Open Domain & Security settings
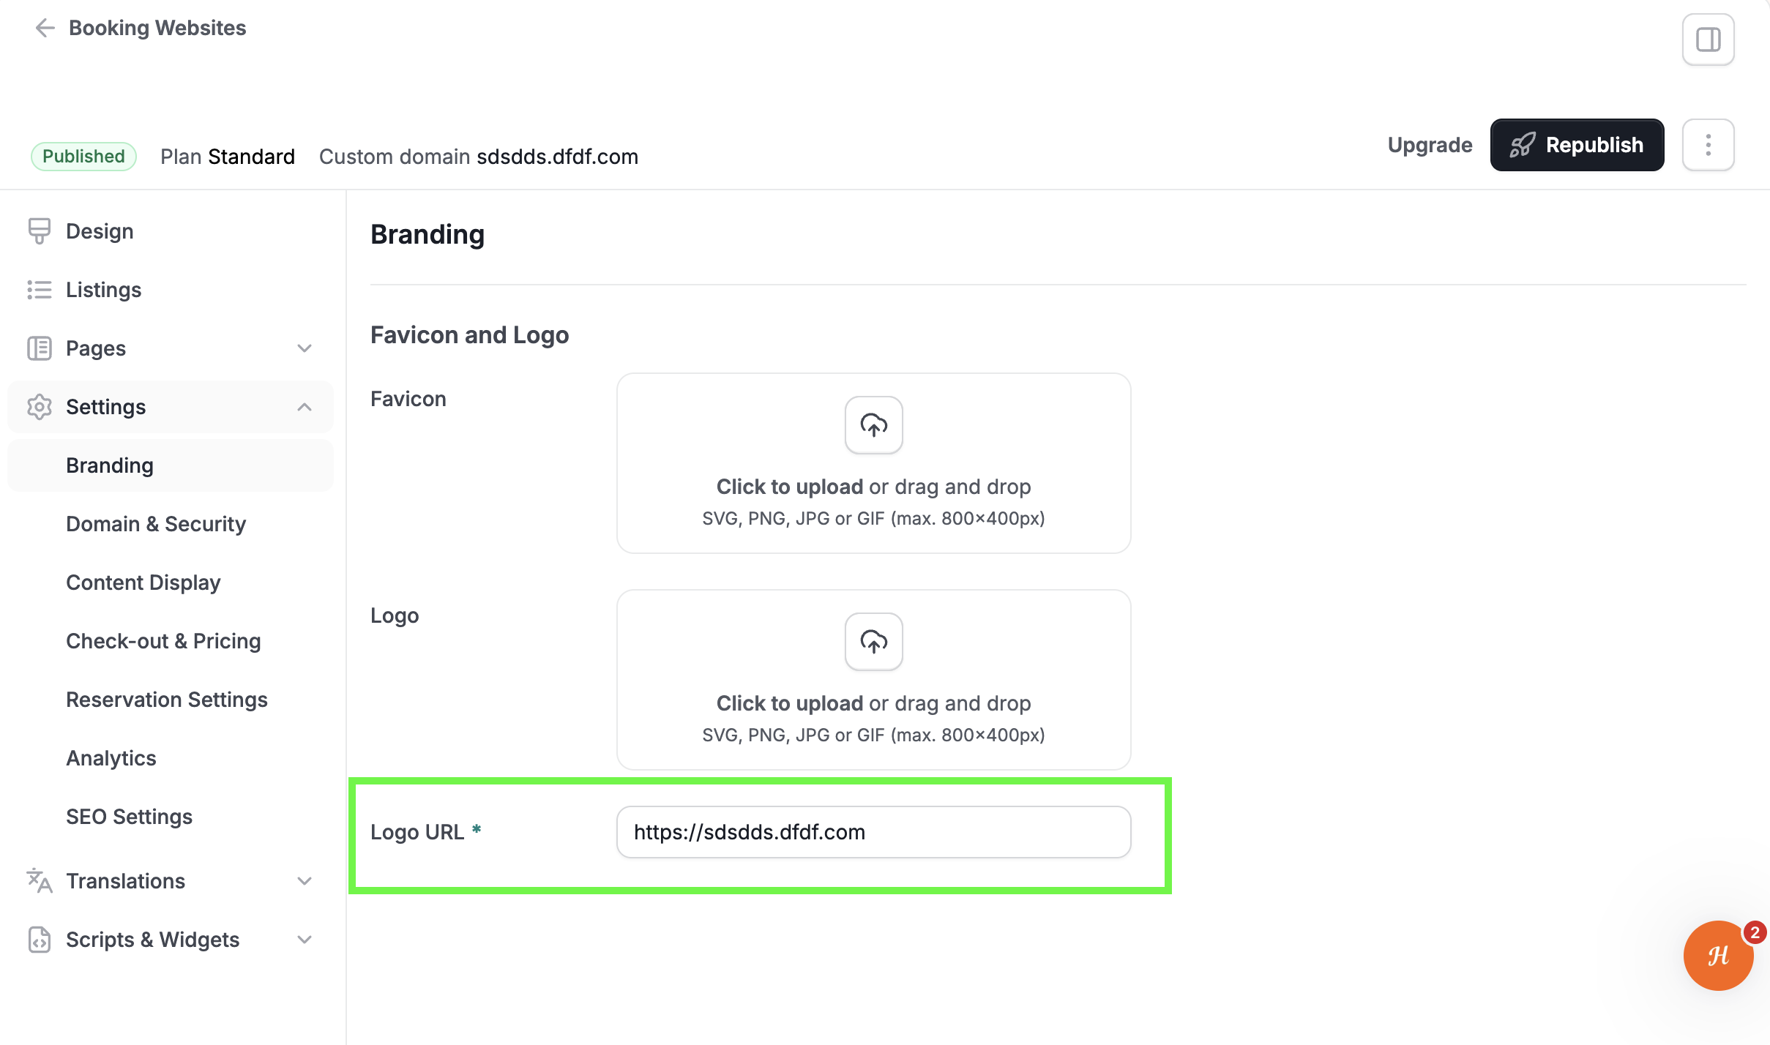The height and width of the screenshot is (1045, 1770). [x=156, y=524]
